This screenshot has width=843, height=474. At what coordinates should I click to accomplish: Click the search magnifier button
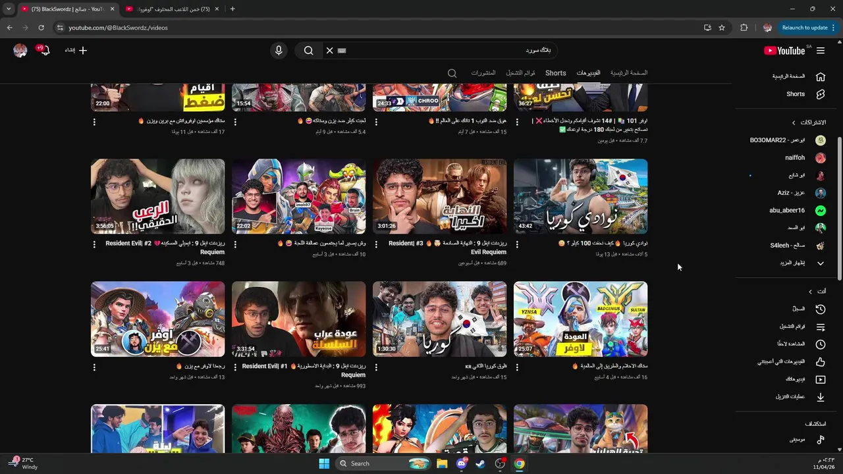click(308, 50)
